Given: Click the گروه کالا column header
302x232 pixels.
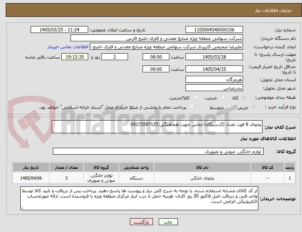Looking at the screenshot, I should (x=101, y=167).
